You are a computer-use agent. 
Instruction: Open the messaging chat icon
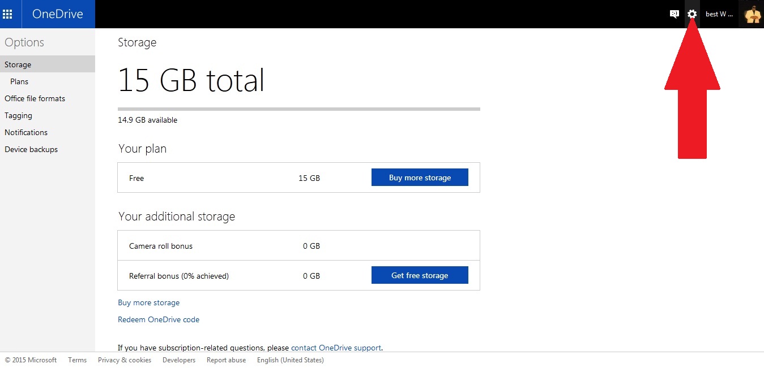click(674, 14)
